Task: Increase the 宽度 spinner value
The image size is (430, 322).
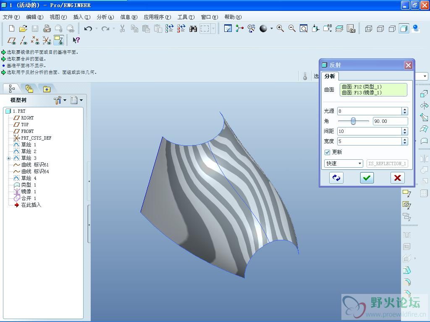Action: click(x=405, y=139)
